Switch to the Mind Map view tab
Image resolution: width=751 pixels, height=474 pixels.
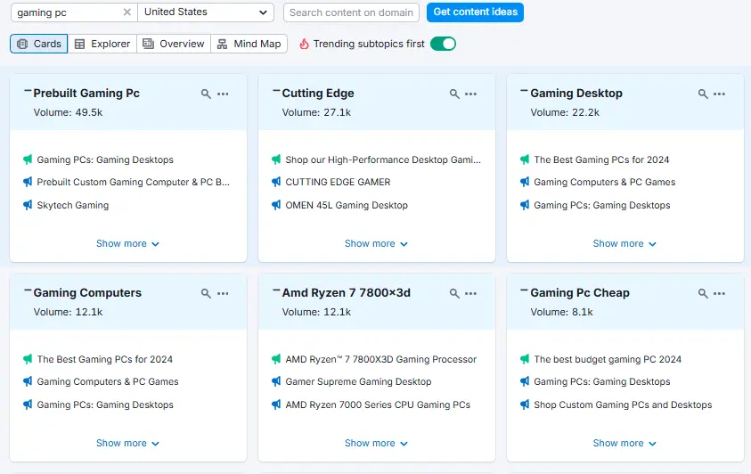[x=249, y=44]
